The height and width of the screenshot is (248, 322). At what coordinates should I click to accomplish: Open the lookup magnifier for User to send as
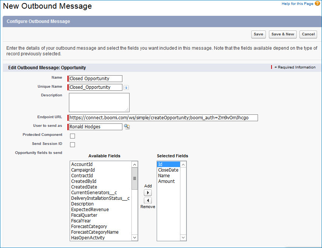point(127,127)
